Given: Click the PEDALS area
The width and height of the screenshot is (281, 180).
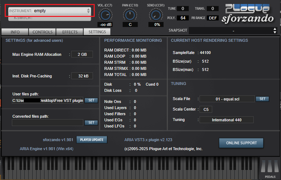Looking at the screenshot, I should pyautogui.click(x=270, y=168).
